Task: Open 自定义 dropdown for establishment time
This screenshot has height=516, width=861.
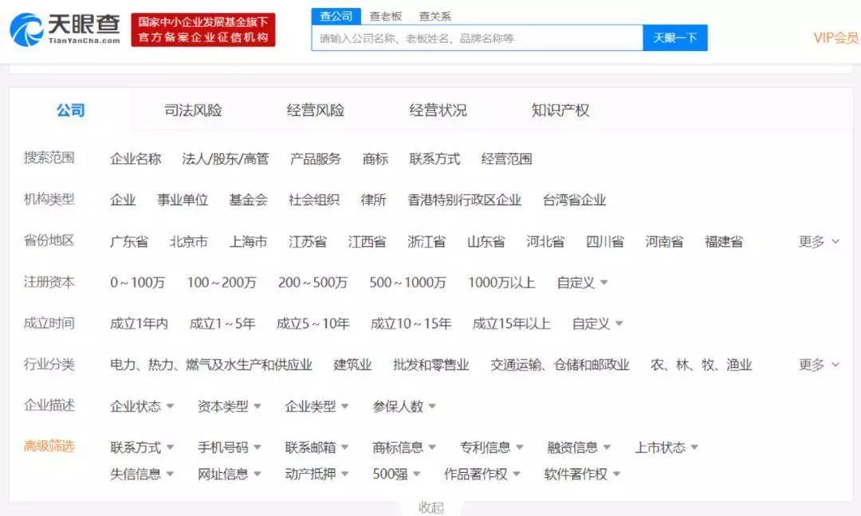Action: pyautogui.click(x=597, y=323)
